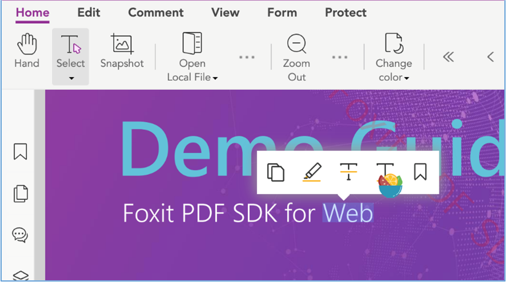Show more options after Zoom Out
The image size is (506, 282).
click(340, 58)
